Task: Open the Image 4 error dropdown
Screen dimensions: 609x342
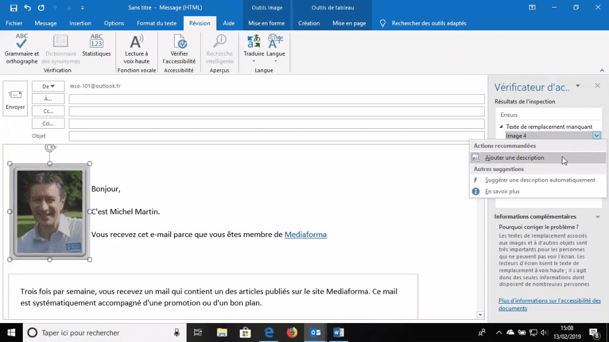Action: point(597,135)
